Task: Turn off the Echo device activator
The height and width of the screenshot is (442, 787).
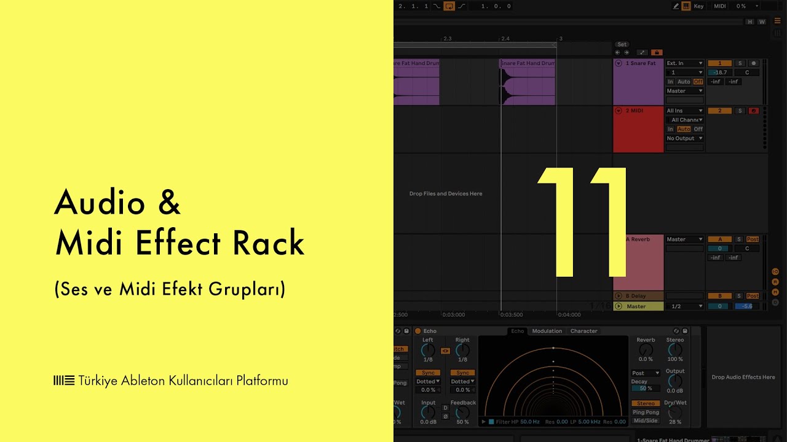Action: tap(417, 331)
